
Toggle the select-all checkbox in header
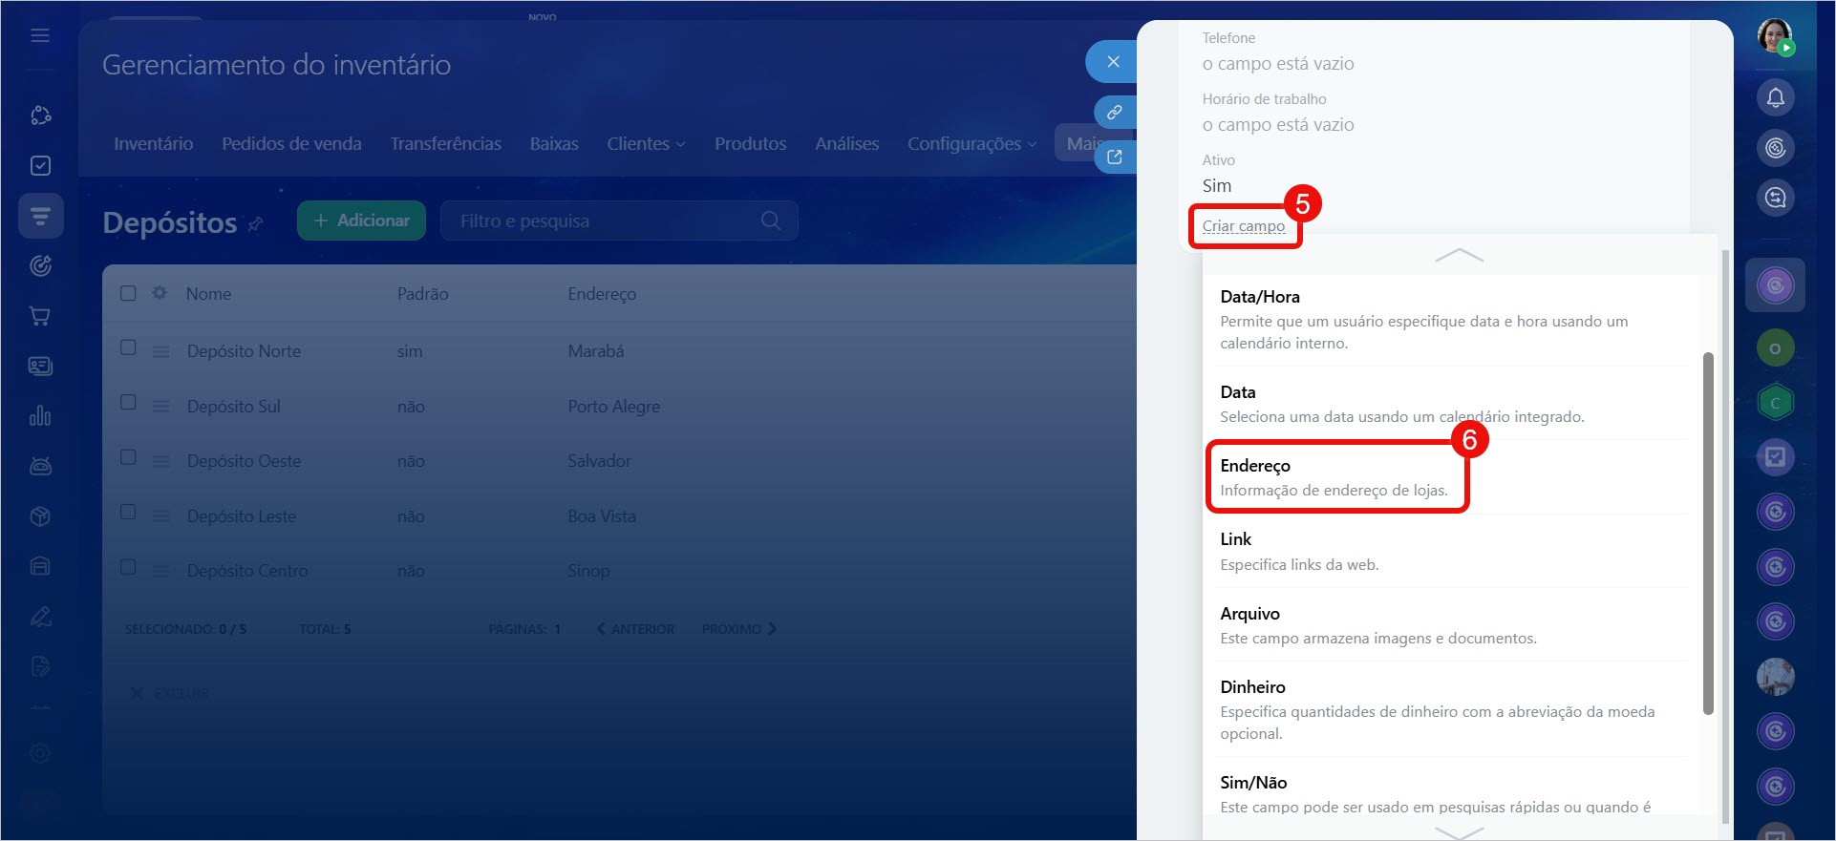click(128, 293)
